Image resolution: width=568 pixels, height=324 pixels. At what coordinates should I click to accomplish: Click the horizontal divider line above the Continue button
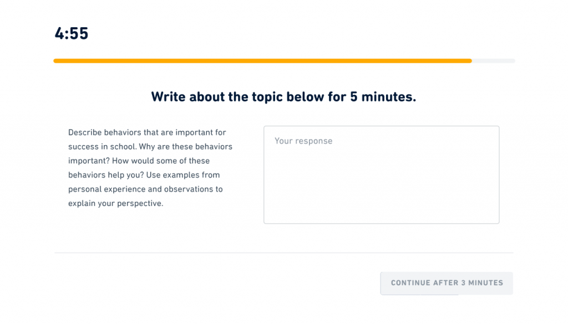283,253
